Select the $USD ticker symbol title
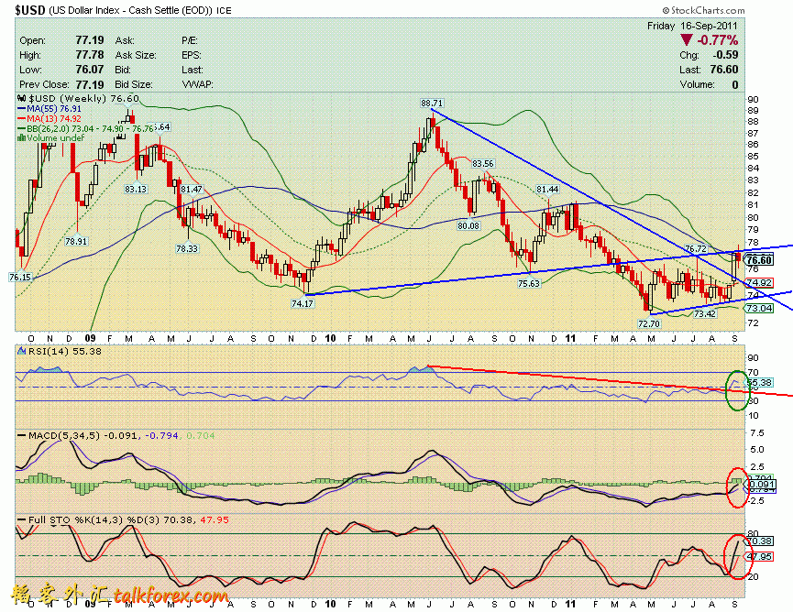Screen dimensions: 793x612 click(x=30, y=10)
